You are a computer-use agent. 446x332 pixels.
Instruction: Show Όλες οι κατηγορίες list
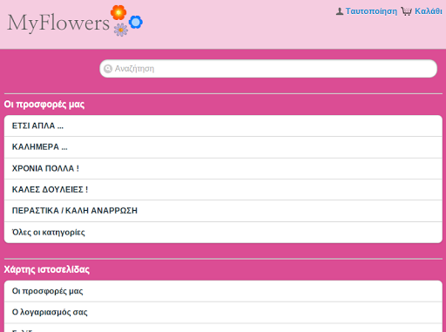223,233
